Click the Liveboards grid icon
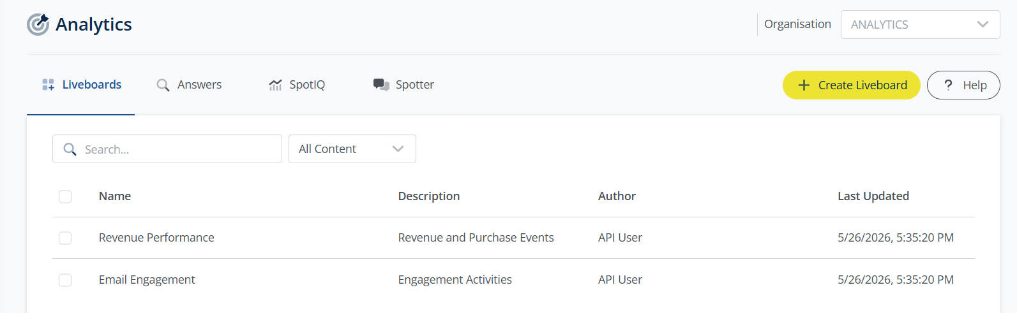Screen dimensions: 1017x313 pos(49,85)
